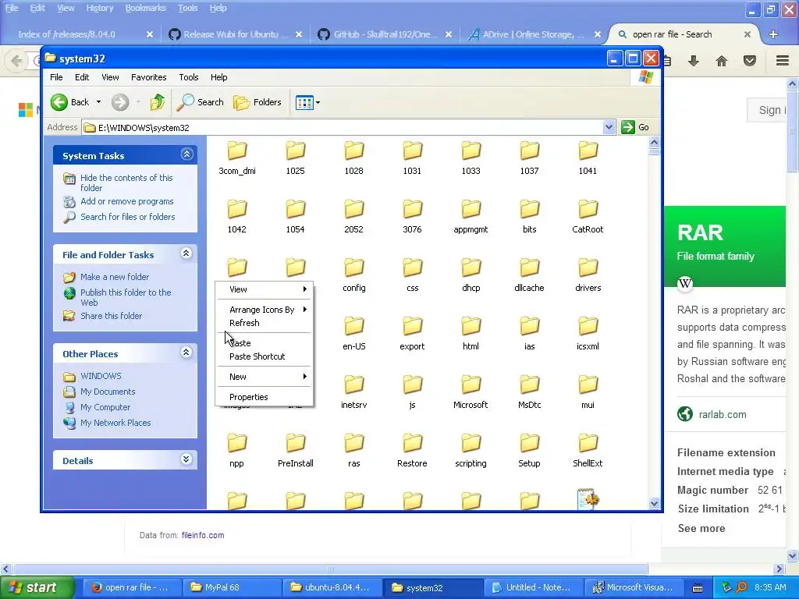
Task: Open the browser hamburger menu
Action: click(783, 61)
